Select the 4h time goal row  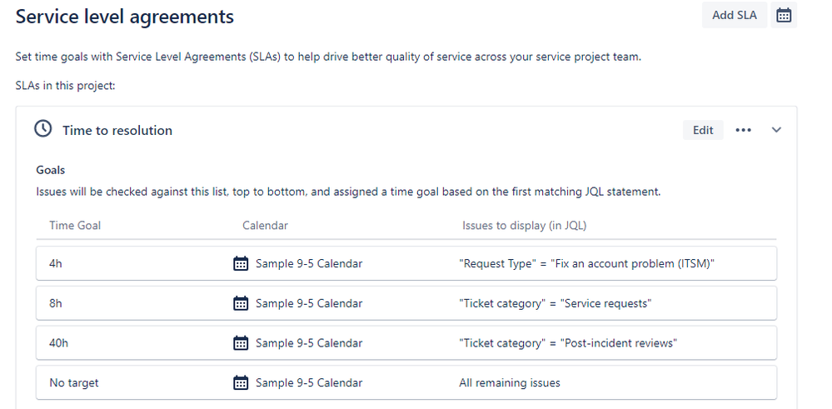(x=56, y=263)
